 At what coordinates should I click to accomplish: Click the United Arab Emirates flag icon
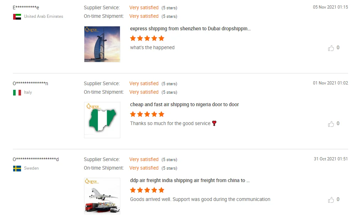pyautogui.click(x=17, y=16)
